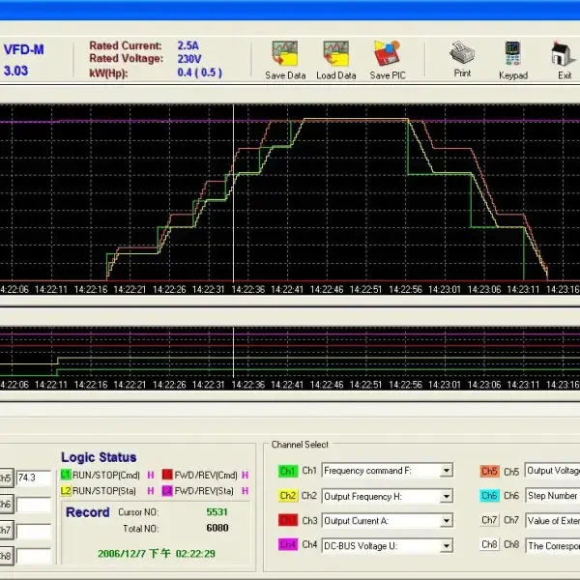580x580 pixels.
Task: Click the Rated Current value 2.5A
Action: point(188,45)
